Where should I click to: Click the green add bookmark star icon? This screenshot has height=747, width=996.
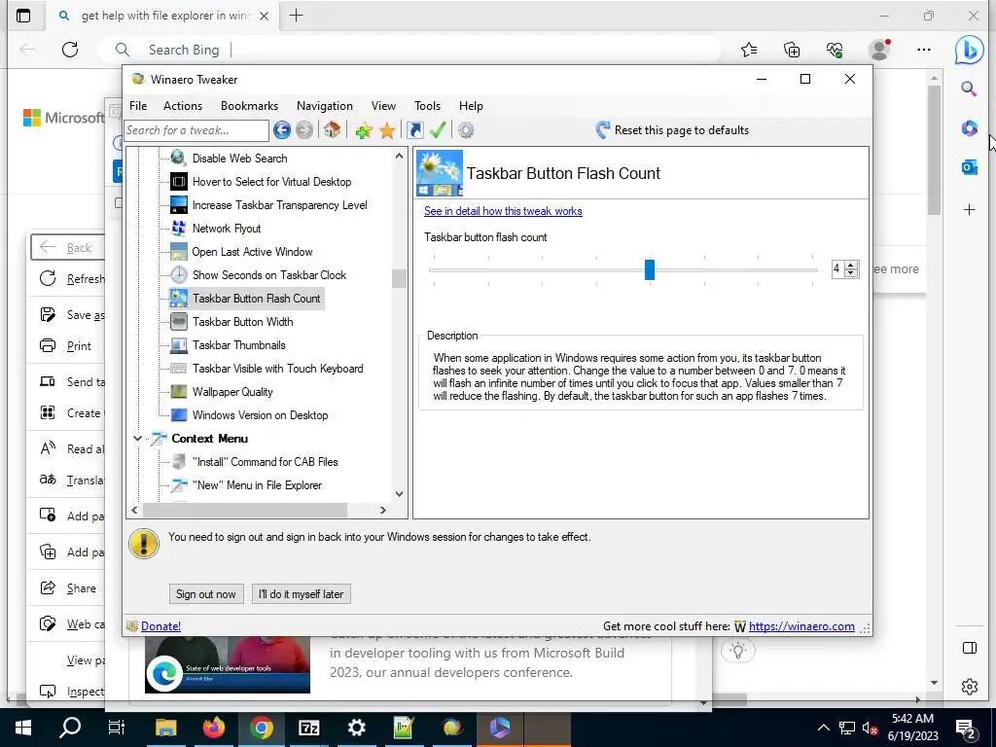click(364, 131)
